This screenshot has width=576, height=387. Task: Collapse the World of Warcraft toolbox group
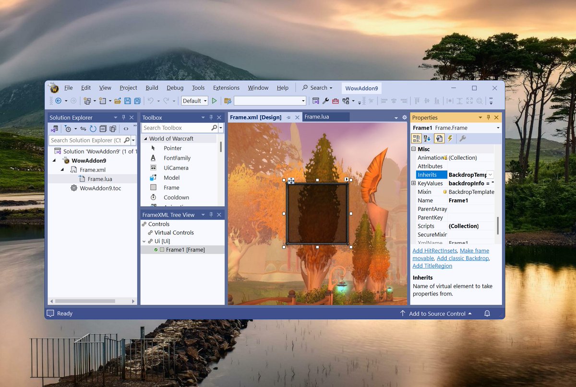coord(145,139)
